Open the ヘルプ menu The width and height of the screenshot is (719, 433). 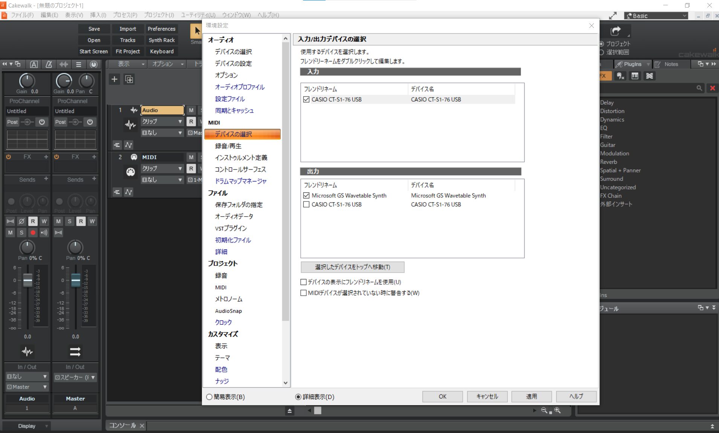coord(268,15)
